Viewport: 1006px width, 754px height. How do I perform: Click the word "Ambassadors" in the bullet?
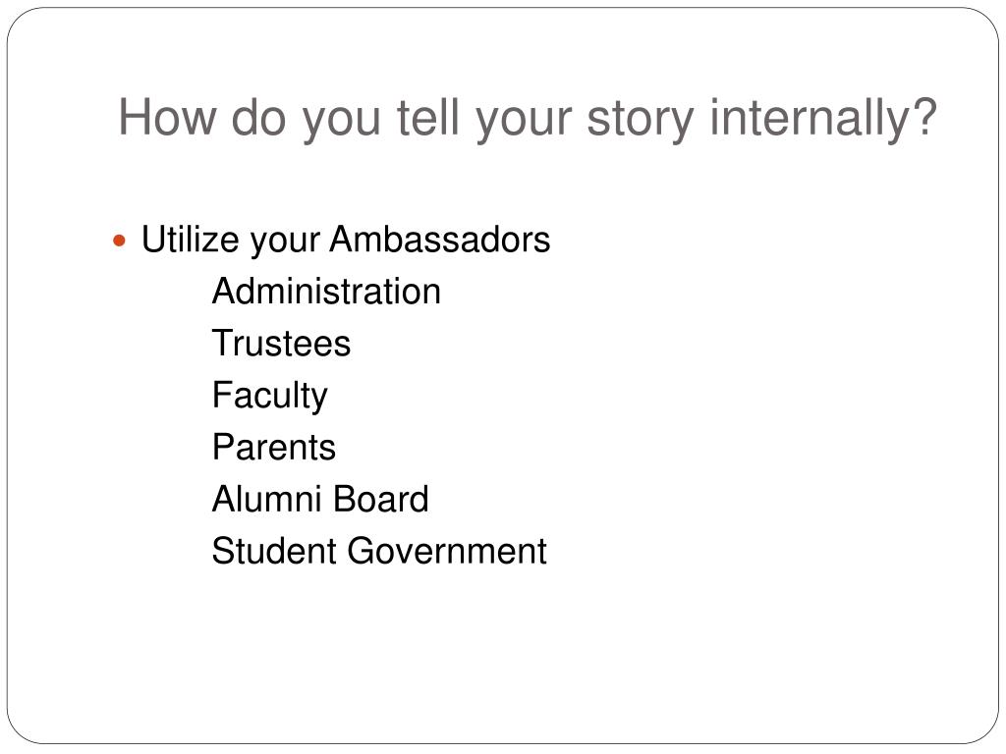pos(440,240)
